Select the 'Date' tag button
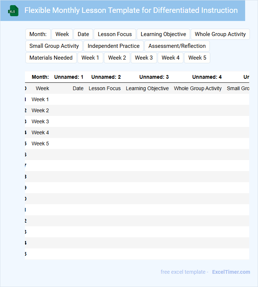The height and width of the screenshot is (287, 258). click(x=83, y=34)
